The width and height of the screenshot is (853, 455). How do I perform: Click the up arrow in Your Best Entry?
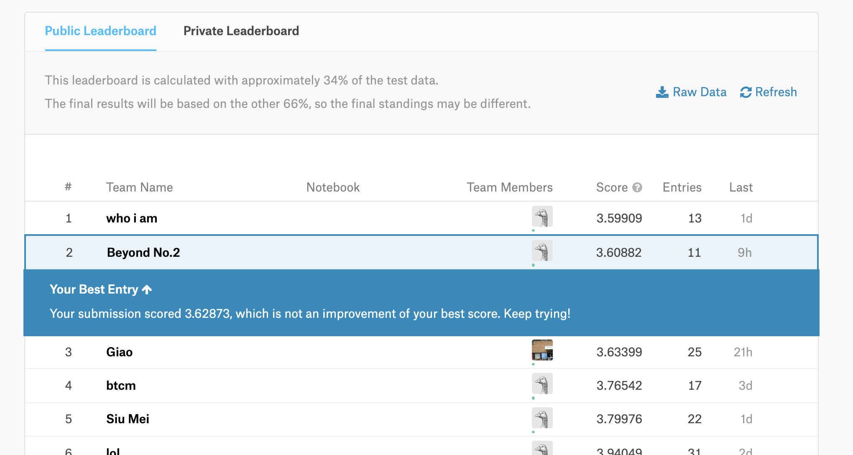tap(147, 289)
